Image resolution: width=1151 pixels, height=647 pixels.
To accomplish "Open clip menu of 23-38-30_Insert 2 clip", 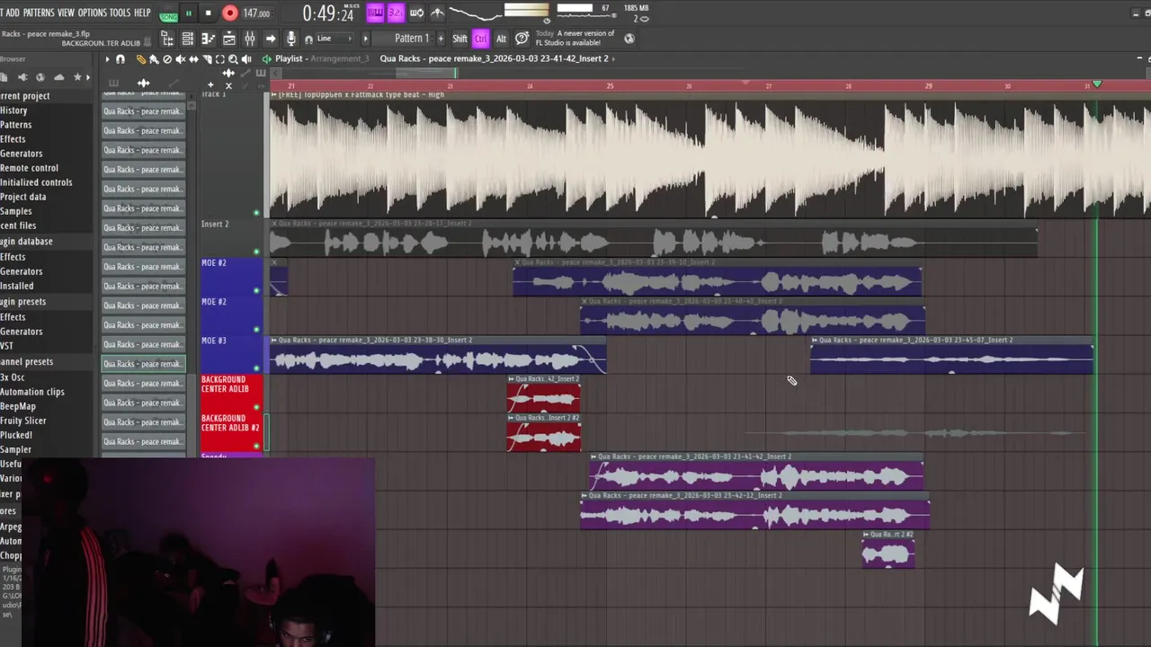I will (274, 341).
